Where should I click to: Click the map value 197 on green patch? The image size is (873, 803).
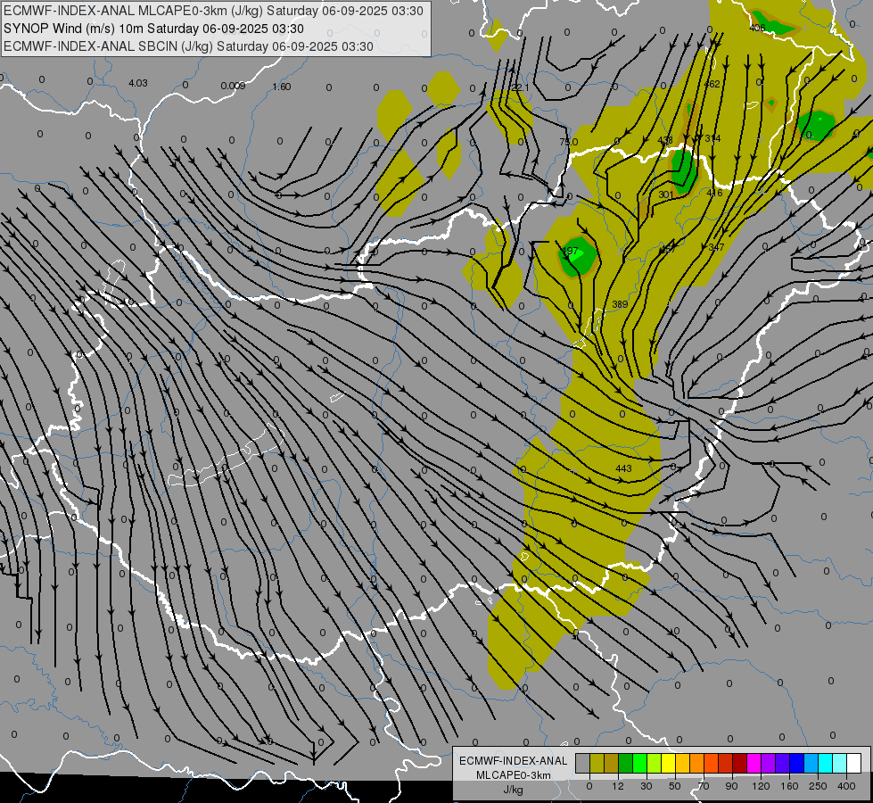point(570,251)
